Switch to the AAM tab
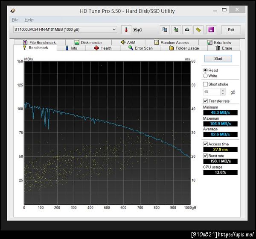 click(x=128, y=42)
